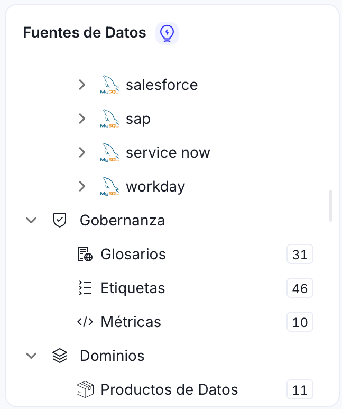Screen dimensions: 342x409
Task: Click the Gobernanza shield icon
Action: (60, 220)
